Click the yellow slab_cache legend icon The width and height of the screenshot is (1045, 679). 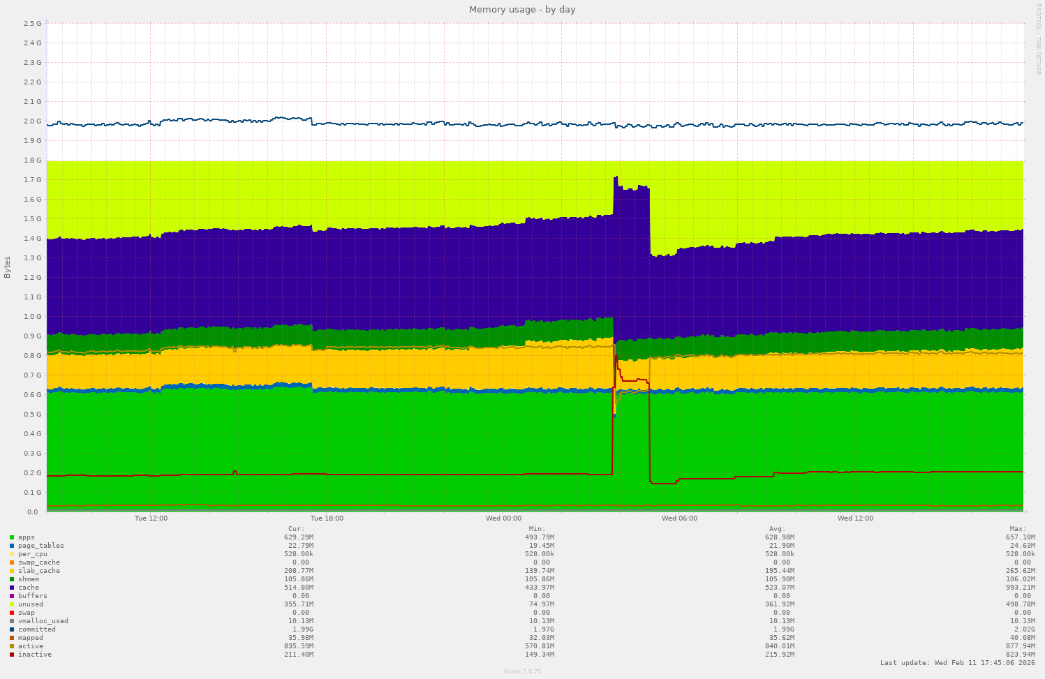coord(11,570)
